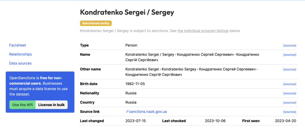This screenshot has height=130, width=305.
Task: Select the License in bulk button
Action: point(52,105)
